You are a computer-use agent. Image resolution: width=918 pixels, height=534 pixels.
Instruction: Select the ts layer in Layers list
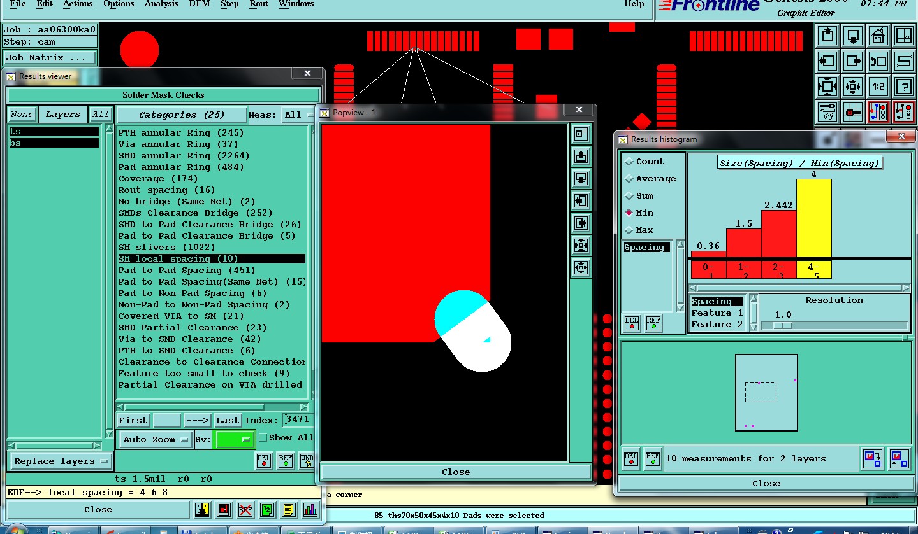[54, 132]
